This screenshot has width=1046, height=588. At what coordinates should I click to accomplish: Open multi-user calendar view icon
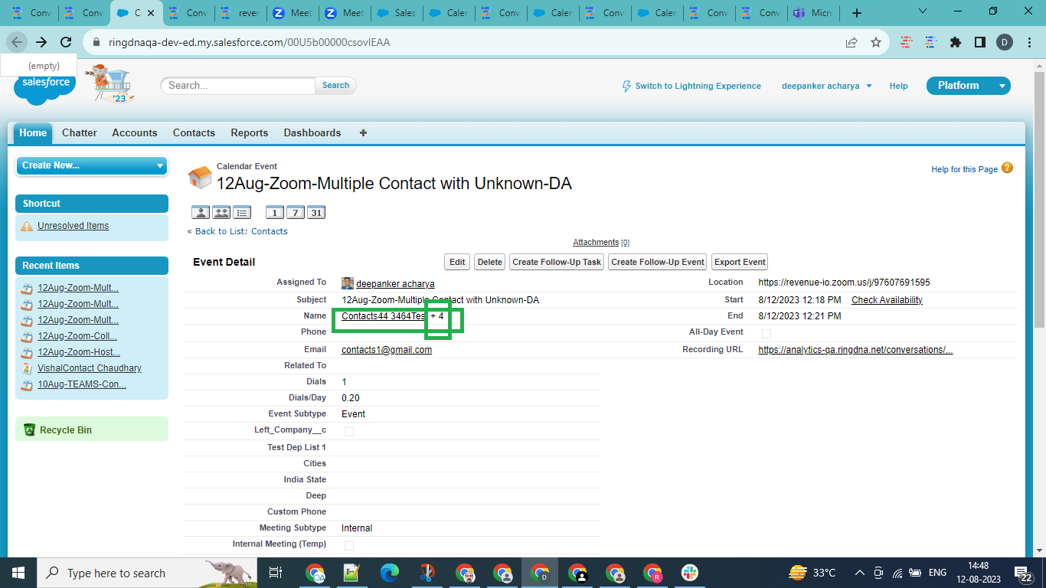point(221,213)
